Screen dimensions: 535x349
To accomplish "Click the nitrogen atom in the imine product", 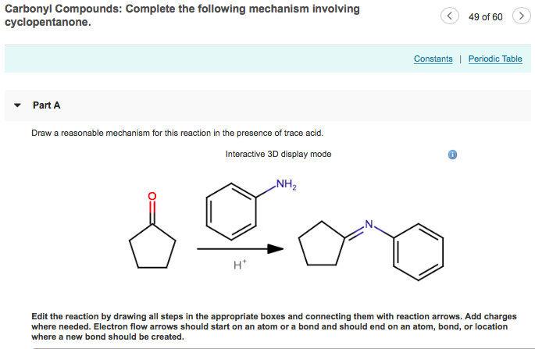I will pyautogui.click(x=369, y=225).
